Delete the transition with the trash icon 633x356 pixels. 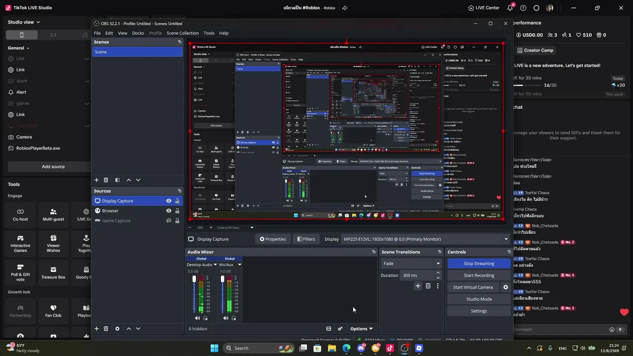point(428,286)
